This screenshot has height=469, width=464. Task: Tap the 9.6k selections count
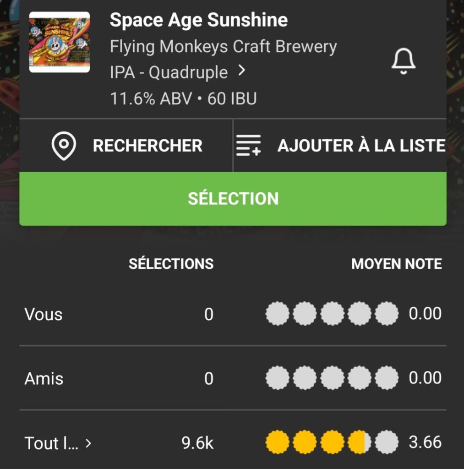(x=197, y=443)
